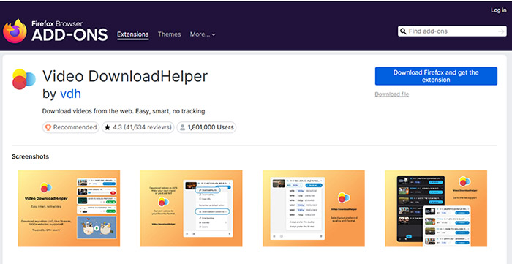This screenshot has width=512, height=264.
Task: Open the second screenshot about MP3 conversion
Action: (192, 208)
